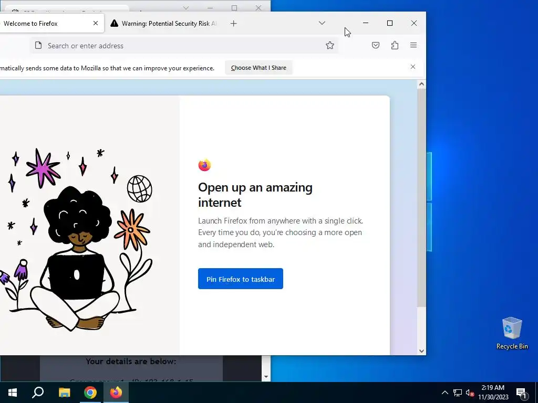The height and width of the screenshot is (403, 538).
Task: Open the Windows Start menu
Action: click(13, 393)
